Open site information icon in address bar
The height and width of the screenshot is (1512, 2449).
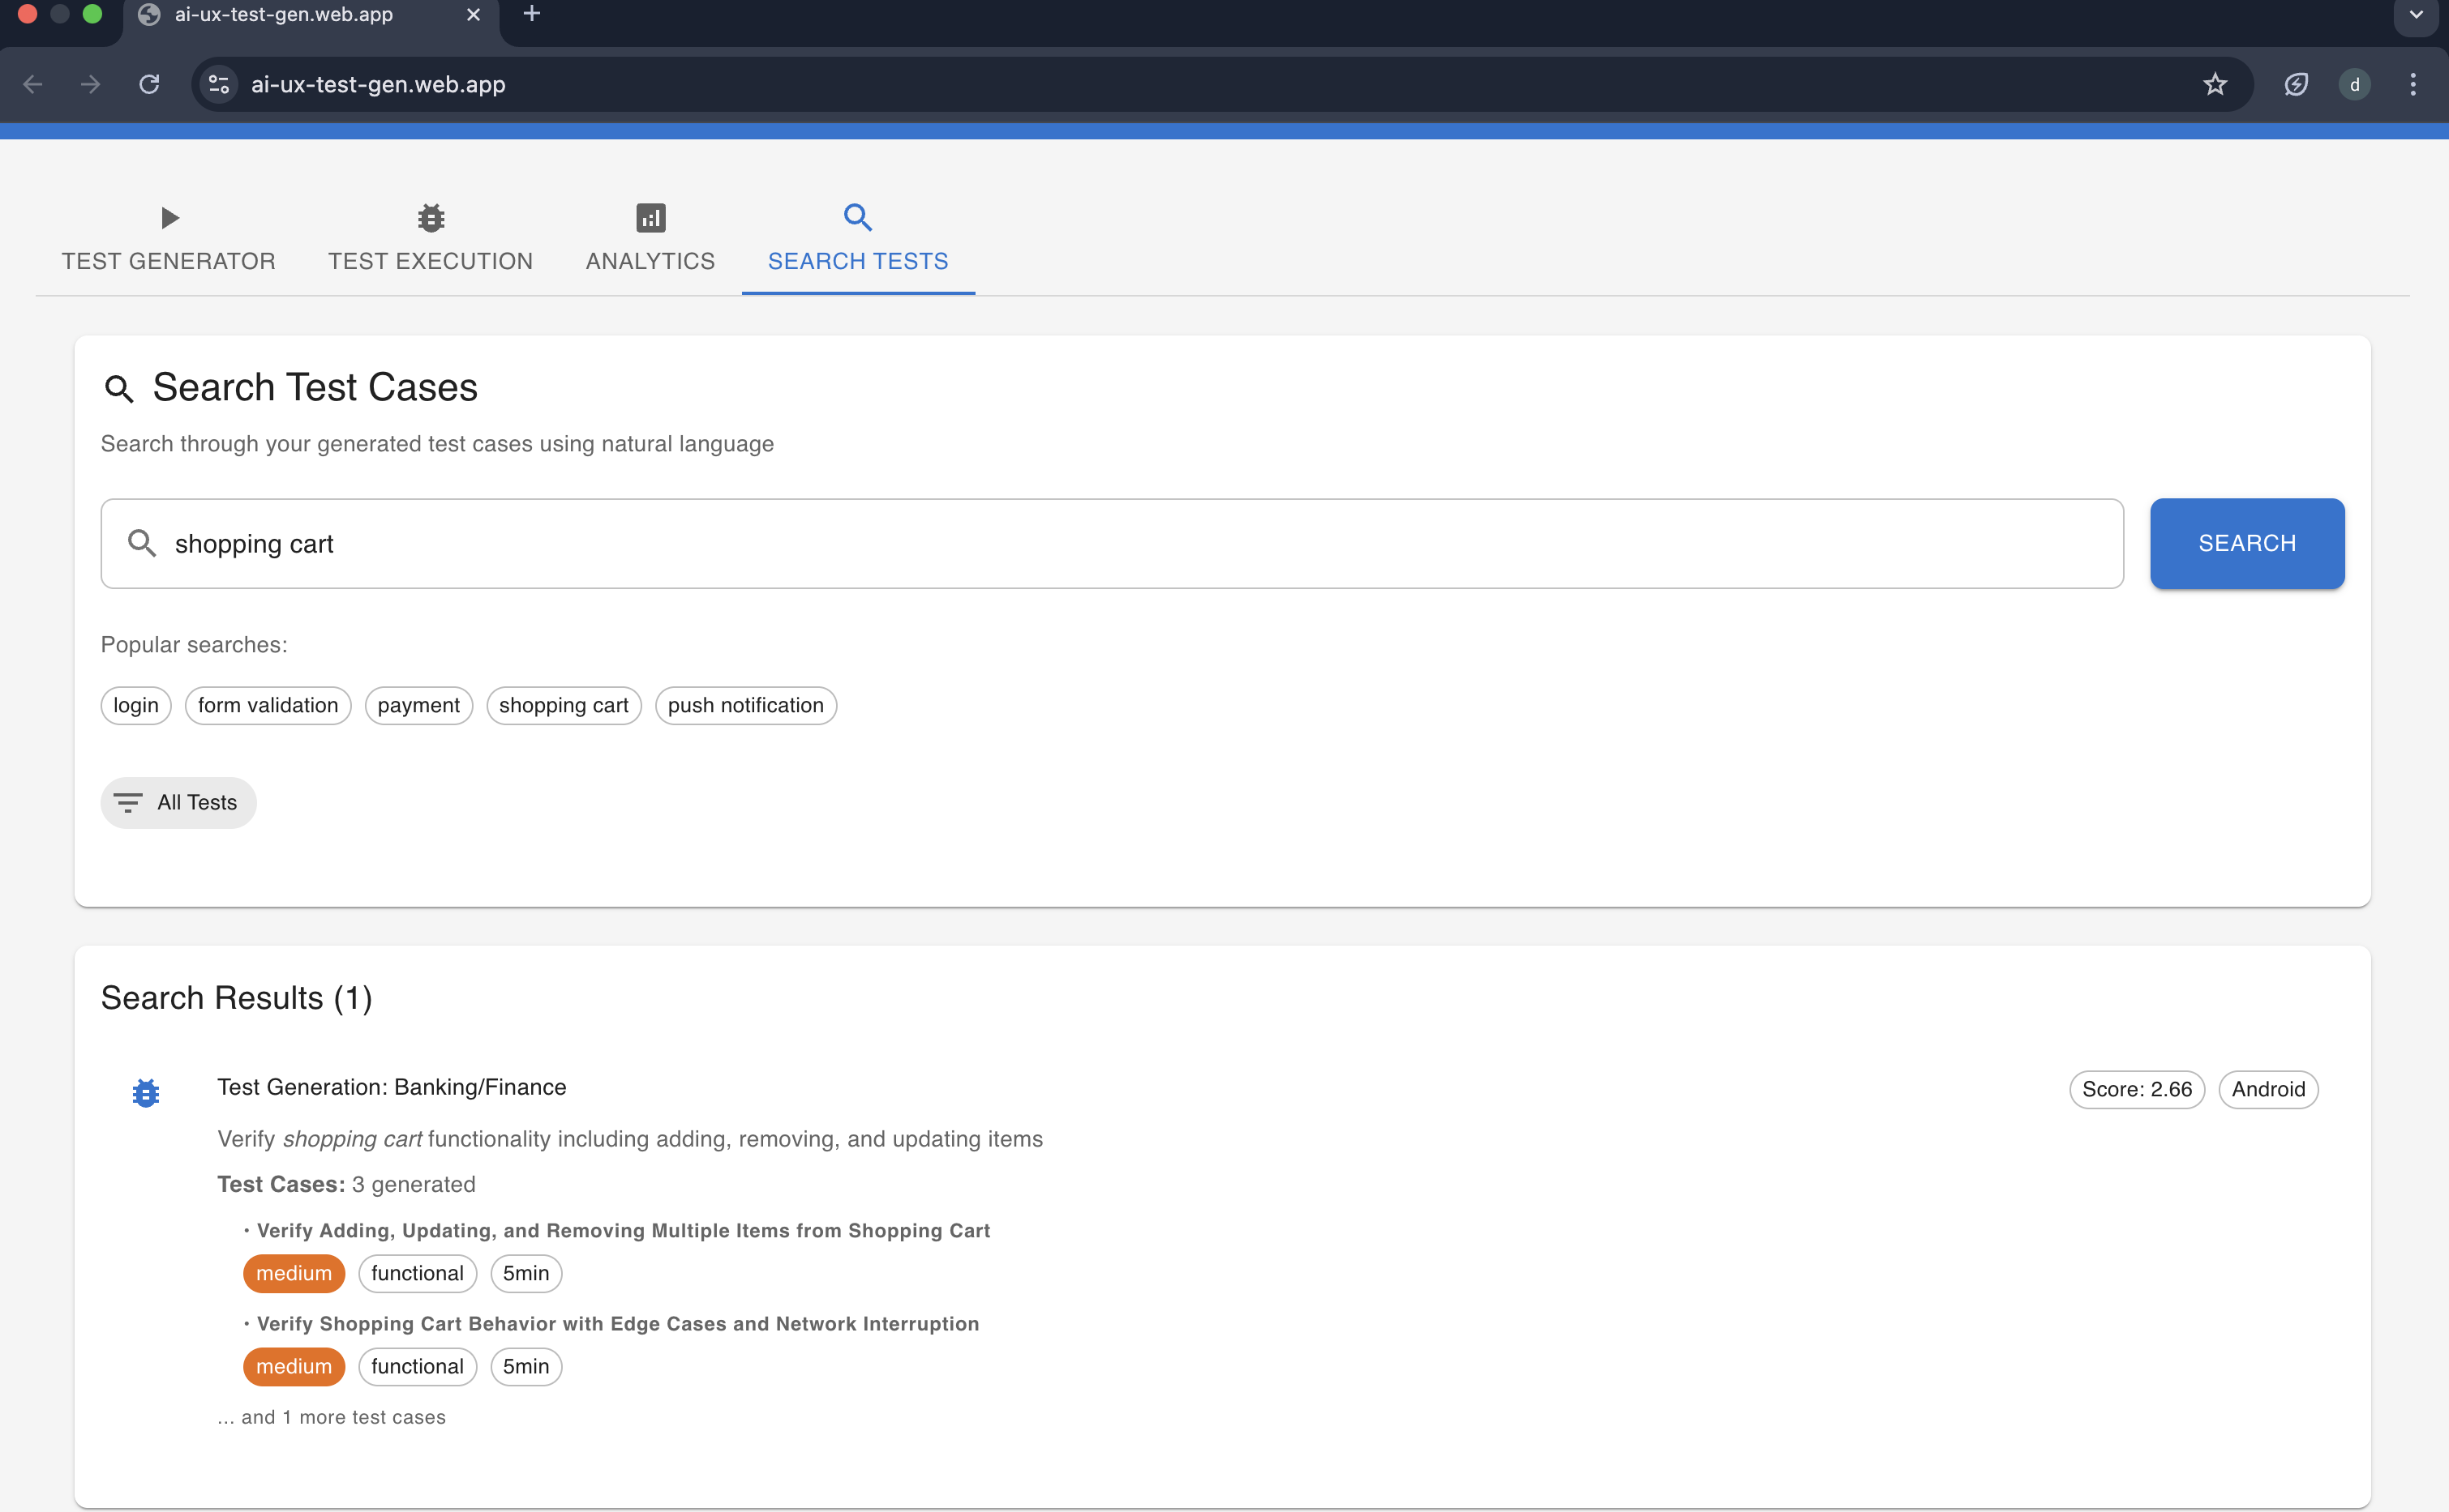[219, 84]
